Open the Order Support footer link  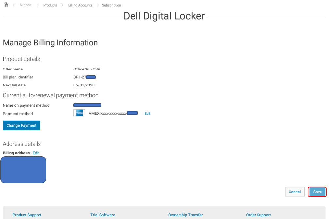[258, 215]
